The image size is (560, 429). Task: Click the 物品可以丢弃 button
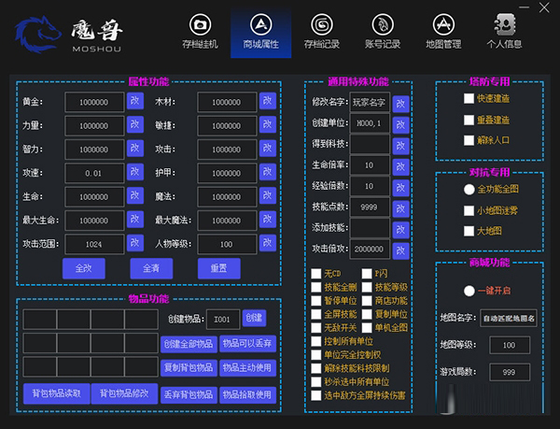[248, 344]
